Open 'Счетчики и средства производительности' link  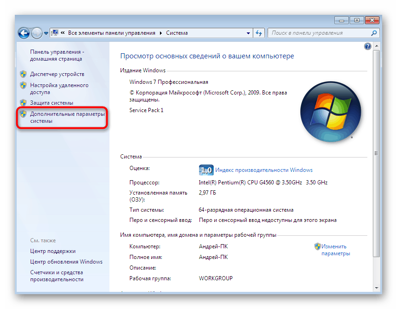[57, 276]
